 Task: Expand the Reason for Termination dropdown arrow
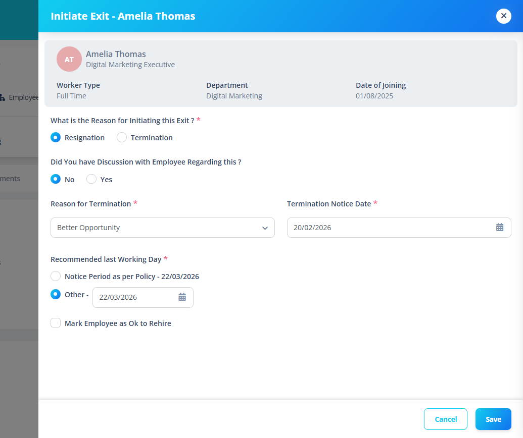pos(265,228)
